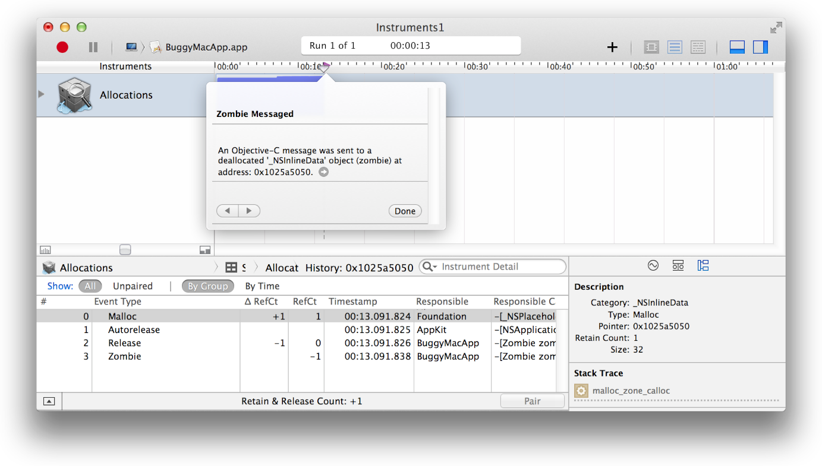Click Foundation in Responsible column
822x466 pixels.
[x=442, y=316]
